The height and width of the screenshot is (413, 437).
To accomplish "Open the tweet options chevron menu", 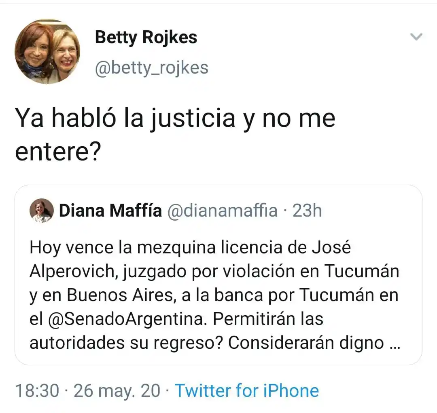I will (416, 37).
